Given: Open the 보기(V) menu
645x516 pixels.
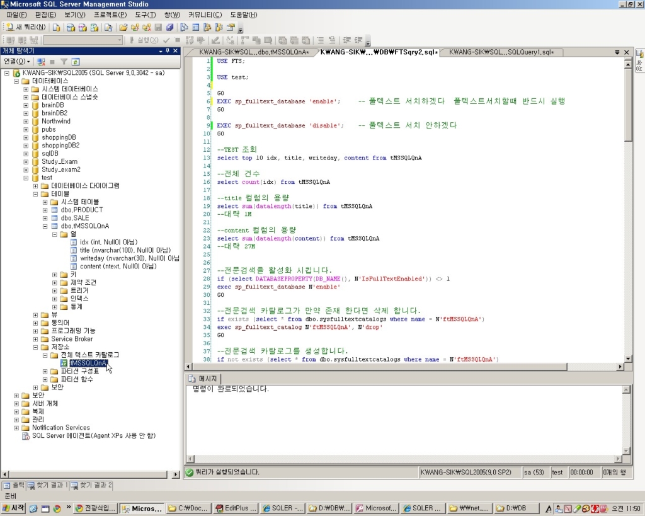Looking at the screenshot, I should pyautogui.click(x=74, y=15).
